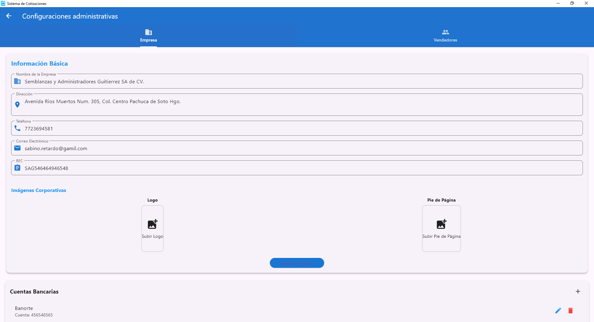The image size is (594, 322).
Task: Add a new bank account with plus icon
Action: point(578,291)
